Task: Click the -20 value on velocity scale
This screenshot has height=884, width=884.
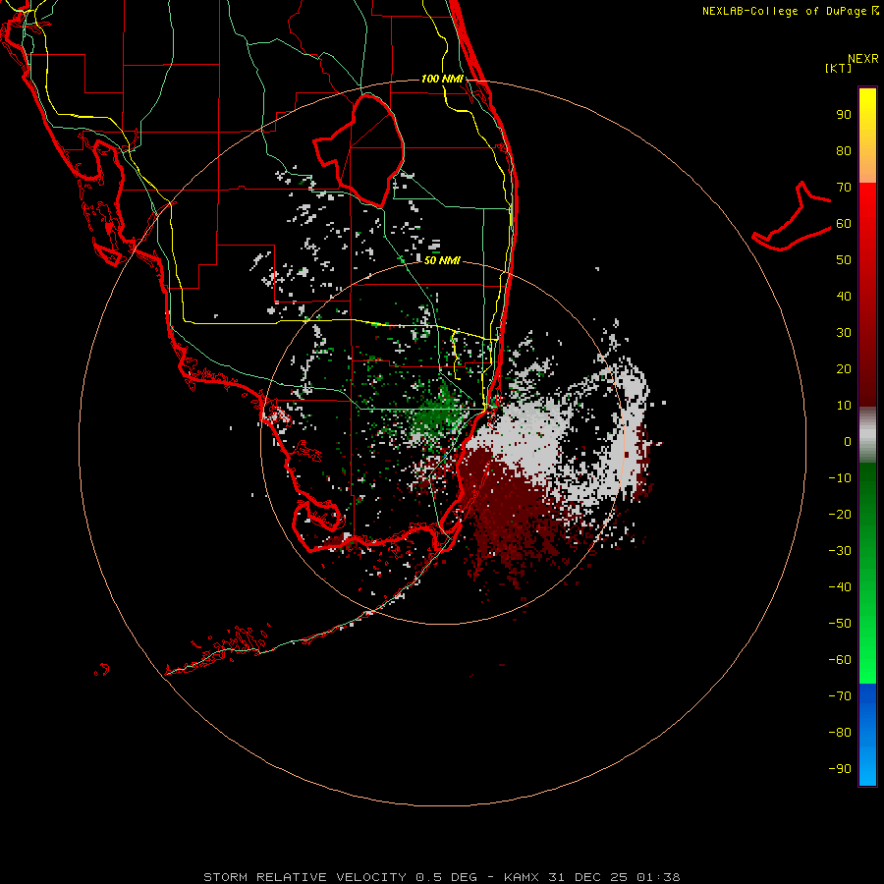Action: coord(840,514)
